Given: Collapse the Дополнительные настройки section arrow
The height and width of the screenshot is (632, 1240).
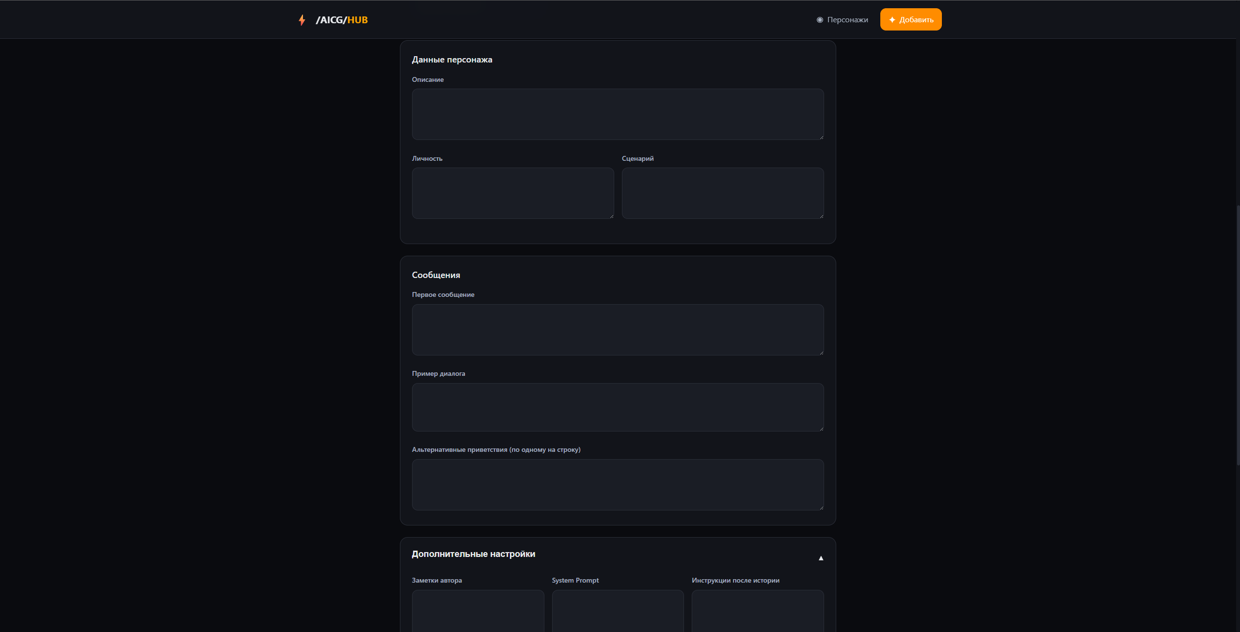Looking at the screenshot, I should [821, 558].
